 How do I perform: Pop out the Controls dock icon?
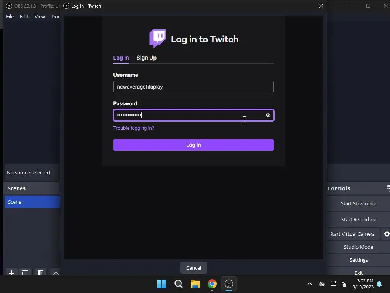(x=388, y=188)
